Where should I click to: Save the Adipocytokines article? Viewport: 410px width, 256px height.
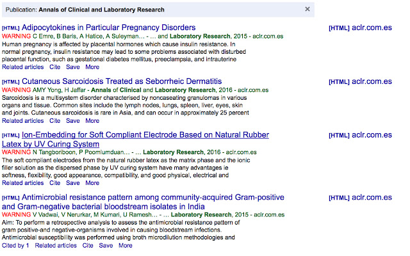click(73, 67)
